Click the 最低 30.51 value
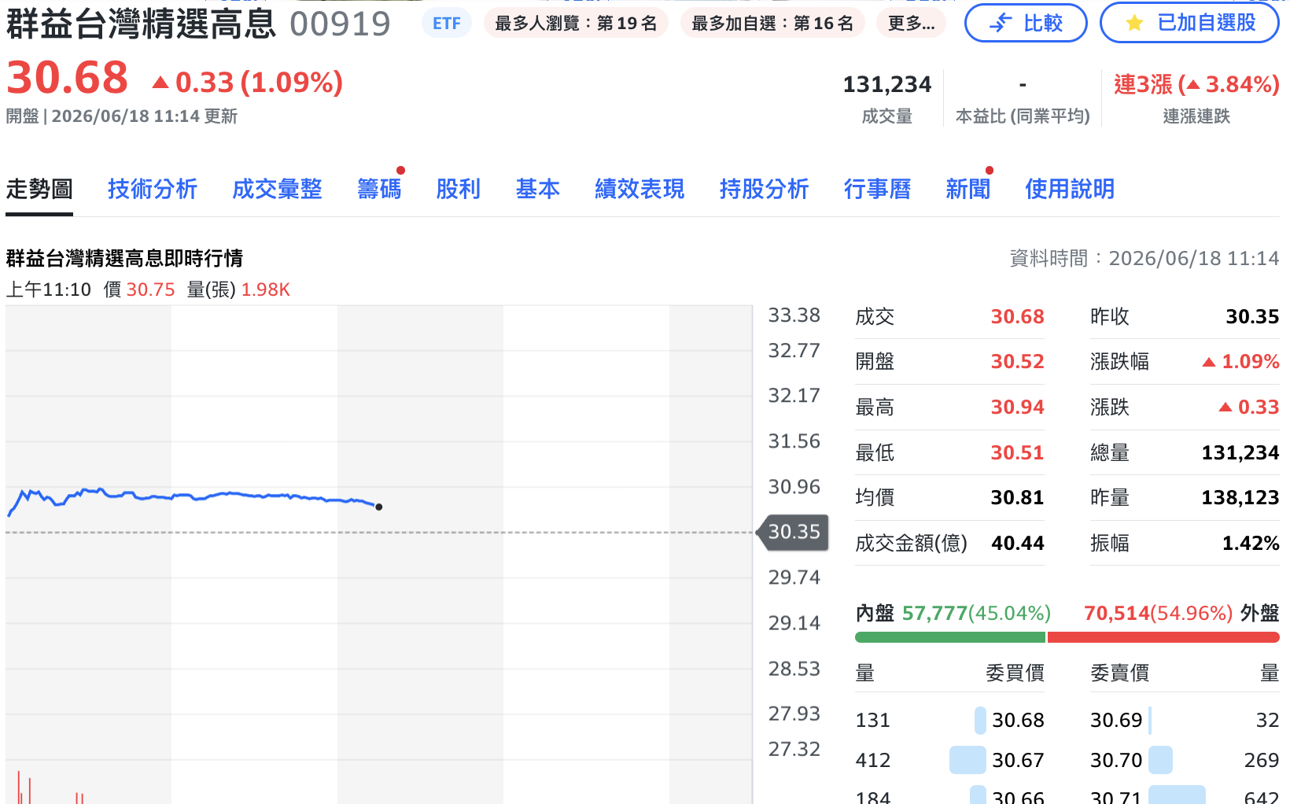The image size is (1290, 804). pyautogui.click(x=1017, y=452)
